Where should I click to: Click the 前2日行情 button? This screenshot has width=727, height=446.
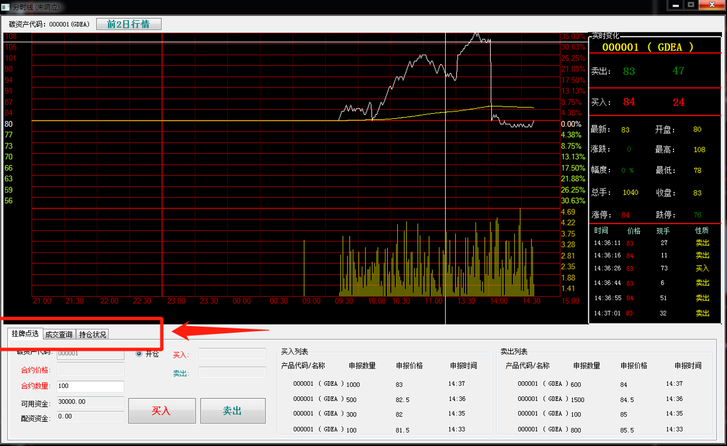click(x=129, y=24)
